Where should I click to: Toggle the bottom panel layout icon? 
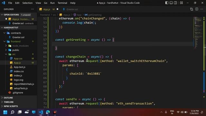click(x=171, y=3)
